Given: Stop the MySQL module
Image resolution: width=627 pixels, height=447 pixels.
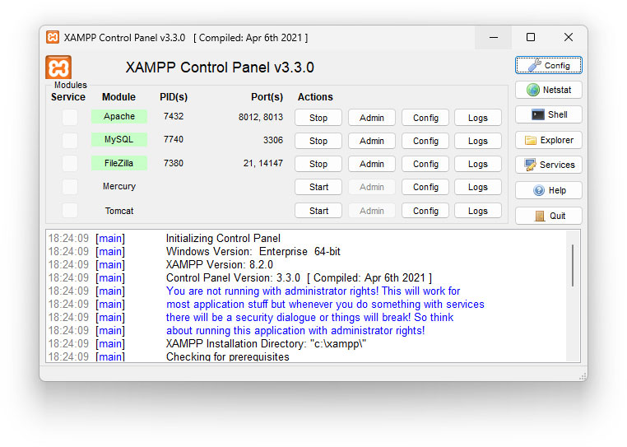Looking at the screenshot, I should pyautogui.click(x=318, y=141).
